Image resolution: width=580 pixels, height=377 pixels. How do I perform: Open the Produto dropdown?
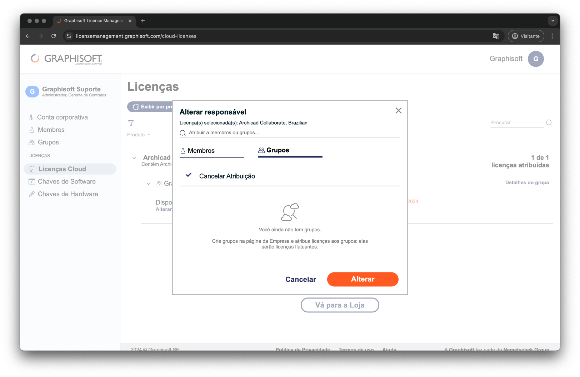coord(139,135)
